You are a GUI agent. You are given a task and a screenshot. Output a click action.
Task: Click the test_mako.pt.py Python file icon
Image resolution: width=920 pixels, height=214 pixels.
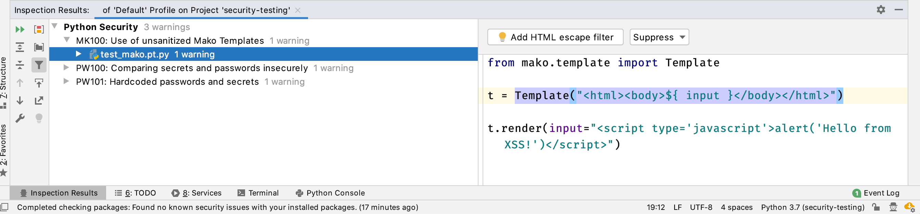94,54
